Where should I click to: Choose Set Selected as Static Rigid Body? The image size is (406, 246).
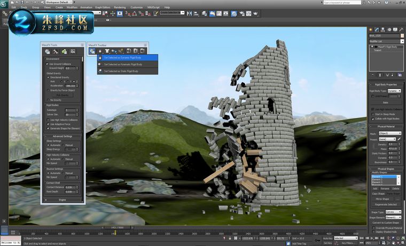pos(128,71)
